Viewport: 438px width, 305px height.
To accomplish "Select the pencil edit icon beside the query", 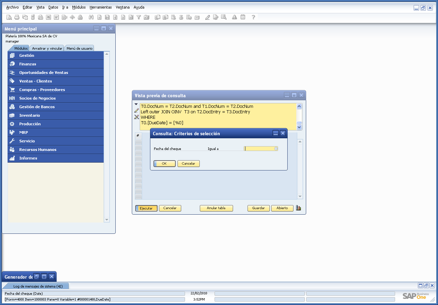I will click(136, 111).
